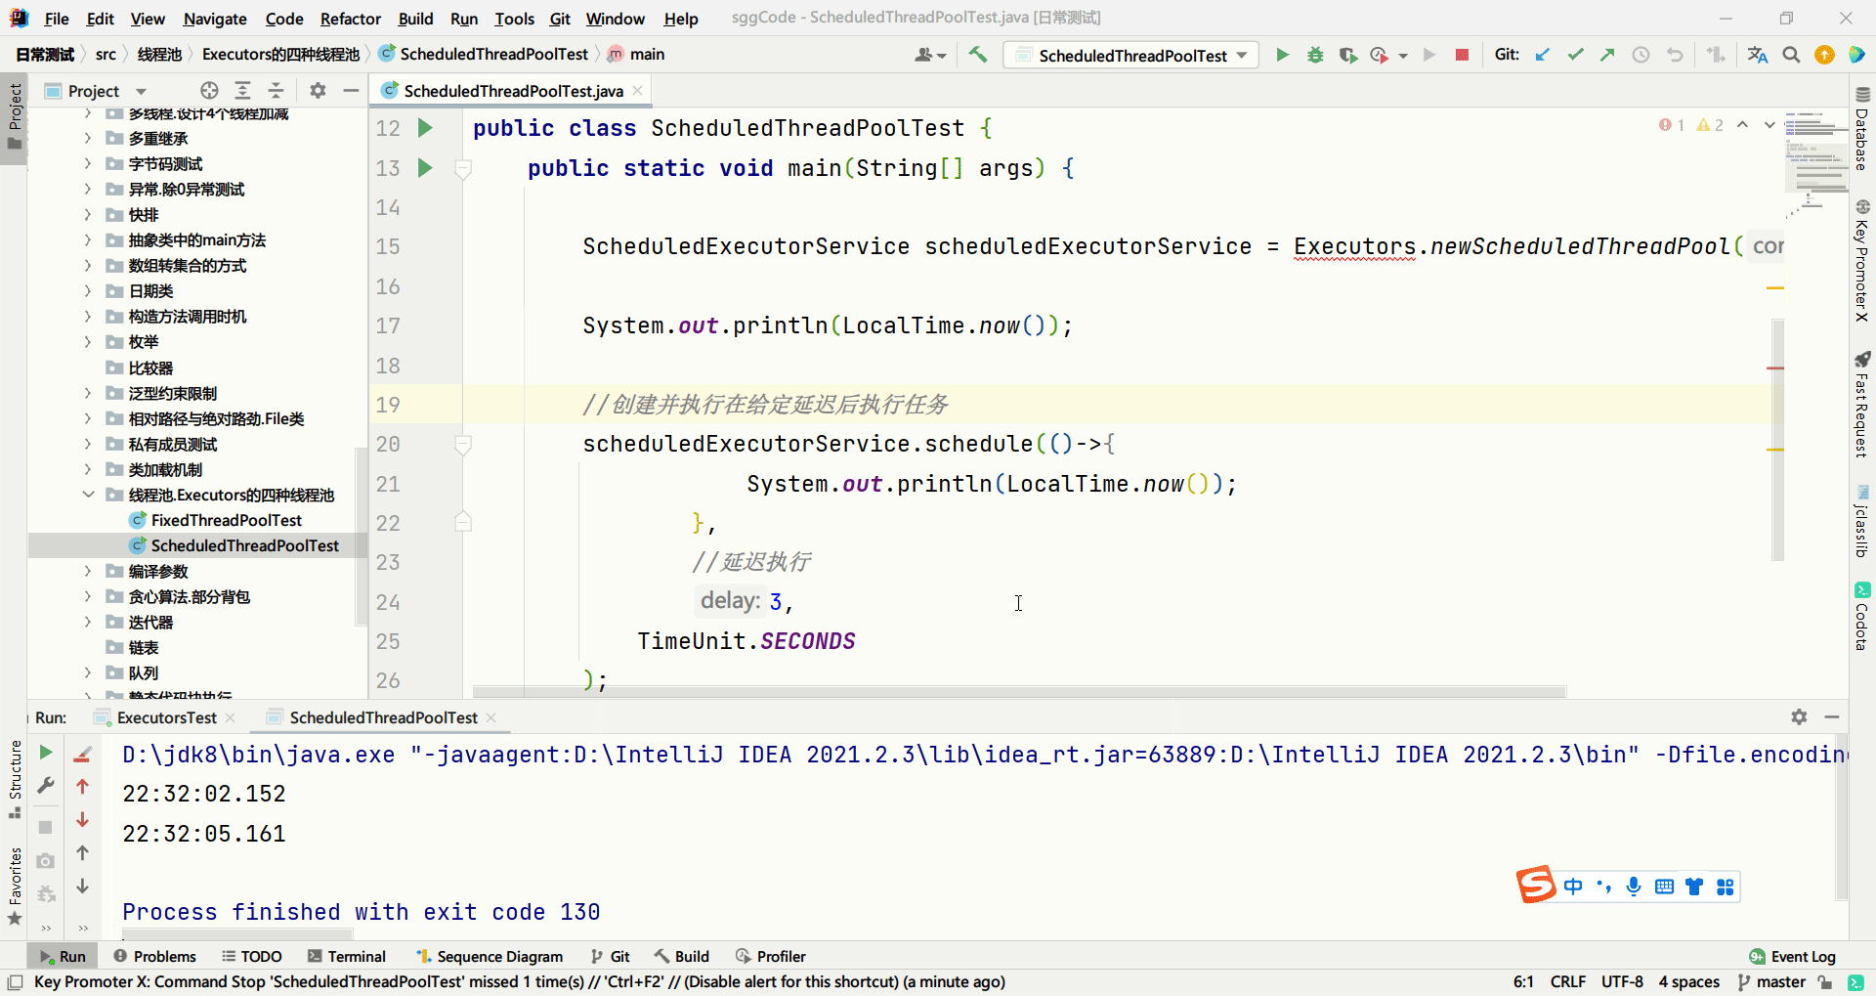Open Search Everywhere magnifier icon
1876x996 pixels.
pos(1791,55)
